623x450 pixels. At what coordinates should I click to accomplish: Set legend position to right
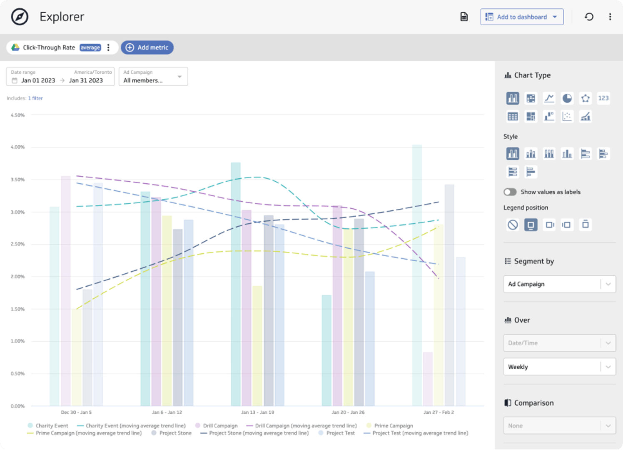[x=550, y=225]
